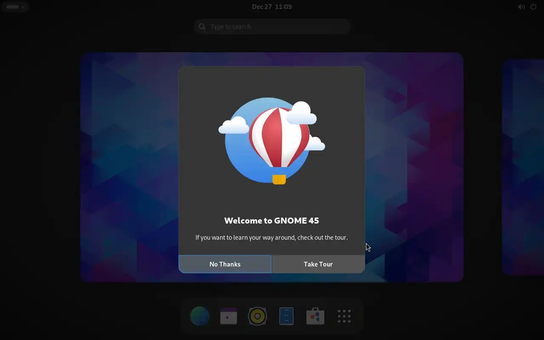Open the clock showing Dec 27 11:09
544x340 pixels.
coord(272,7)
